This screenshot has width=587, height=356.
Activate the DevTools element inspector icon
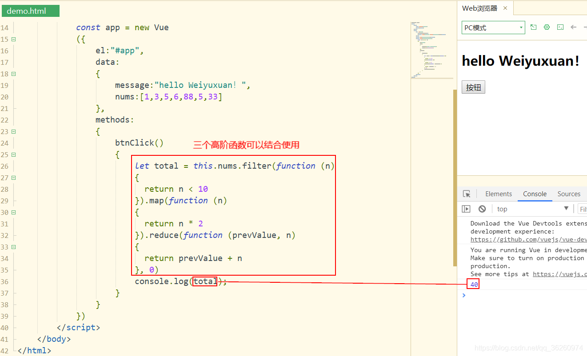click(467, 194)
